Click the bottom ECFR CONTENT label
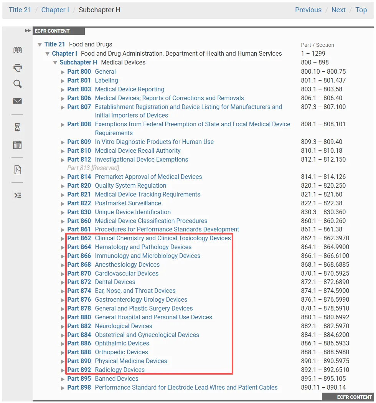Image resolution: width=376 pixels, height=403 pixels. [x=348, y=396]
